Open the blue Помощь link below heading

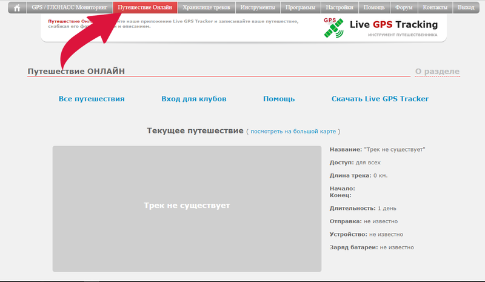tap(279, 99)
